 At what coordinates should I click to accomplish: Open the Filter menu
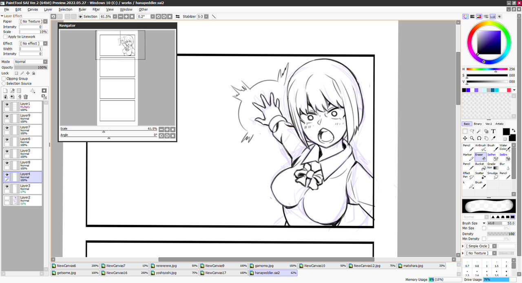click(96, 9)
